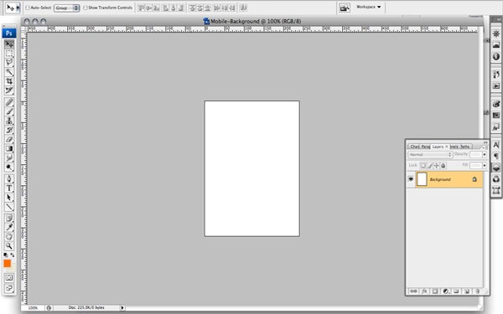
Task: Select the Clone Stamp tool
Action: tap(9, 121)
